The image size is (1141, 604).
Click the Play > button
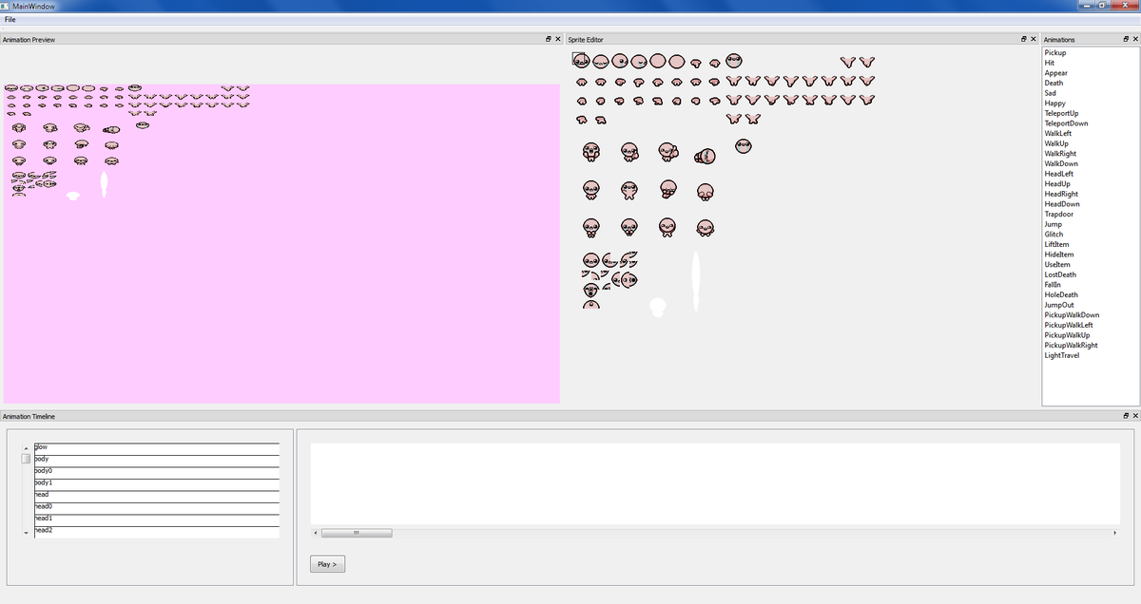[x=327, y=564]
